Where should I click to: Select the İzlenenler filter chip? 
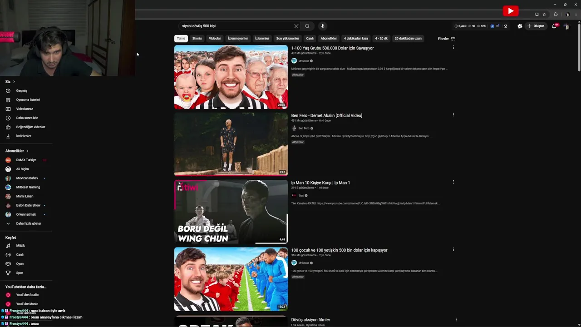(262, 39)
